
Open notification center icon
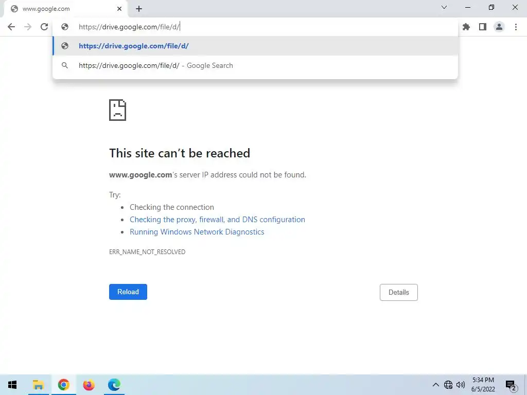coord(511,385)
